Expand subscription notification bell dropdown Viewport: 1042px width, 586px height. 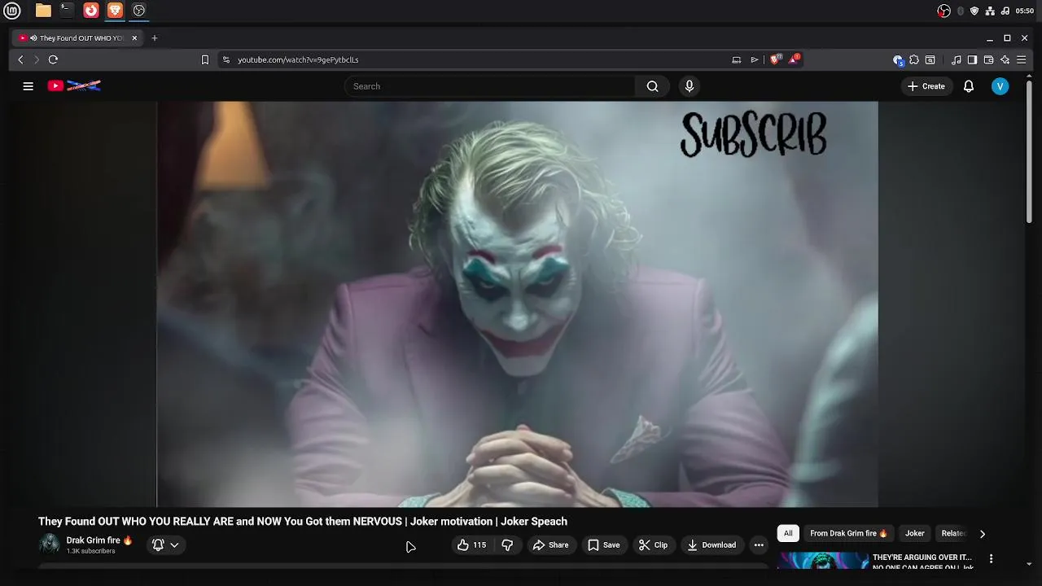coord(165,545)
